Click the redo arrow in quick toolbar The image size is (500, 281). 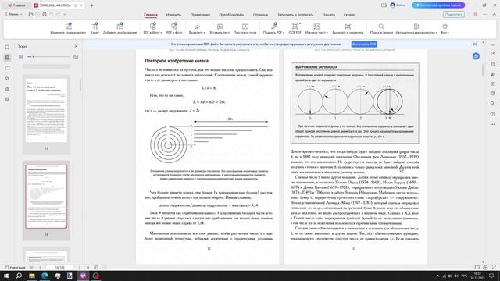tap(58, 14)
